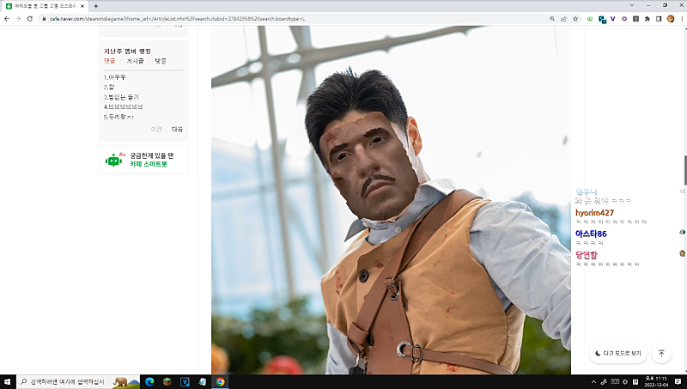The height and width of the screenshot is (389, 687).
Task: Select the 댓글 ranking tab
Action: (x=109, y=61)
